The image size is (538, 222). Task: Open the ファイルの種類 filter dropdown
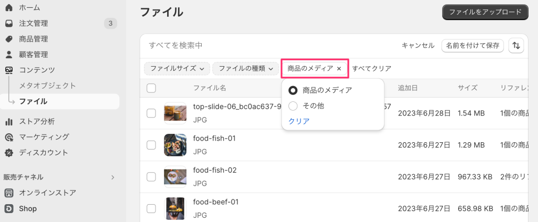click(245, 68)
